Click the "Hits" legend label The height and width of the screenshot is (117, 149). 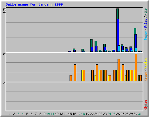[x=146, y=12]
